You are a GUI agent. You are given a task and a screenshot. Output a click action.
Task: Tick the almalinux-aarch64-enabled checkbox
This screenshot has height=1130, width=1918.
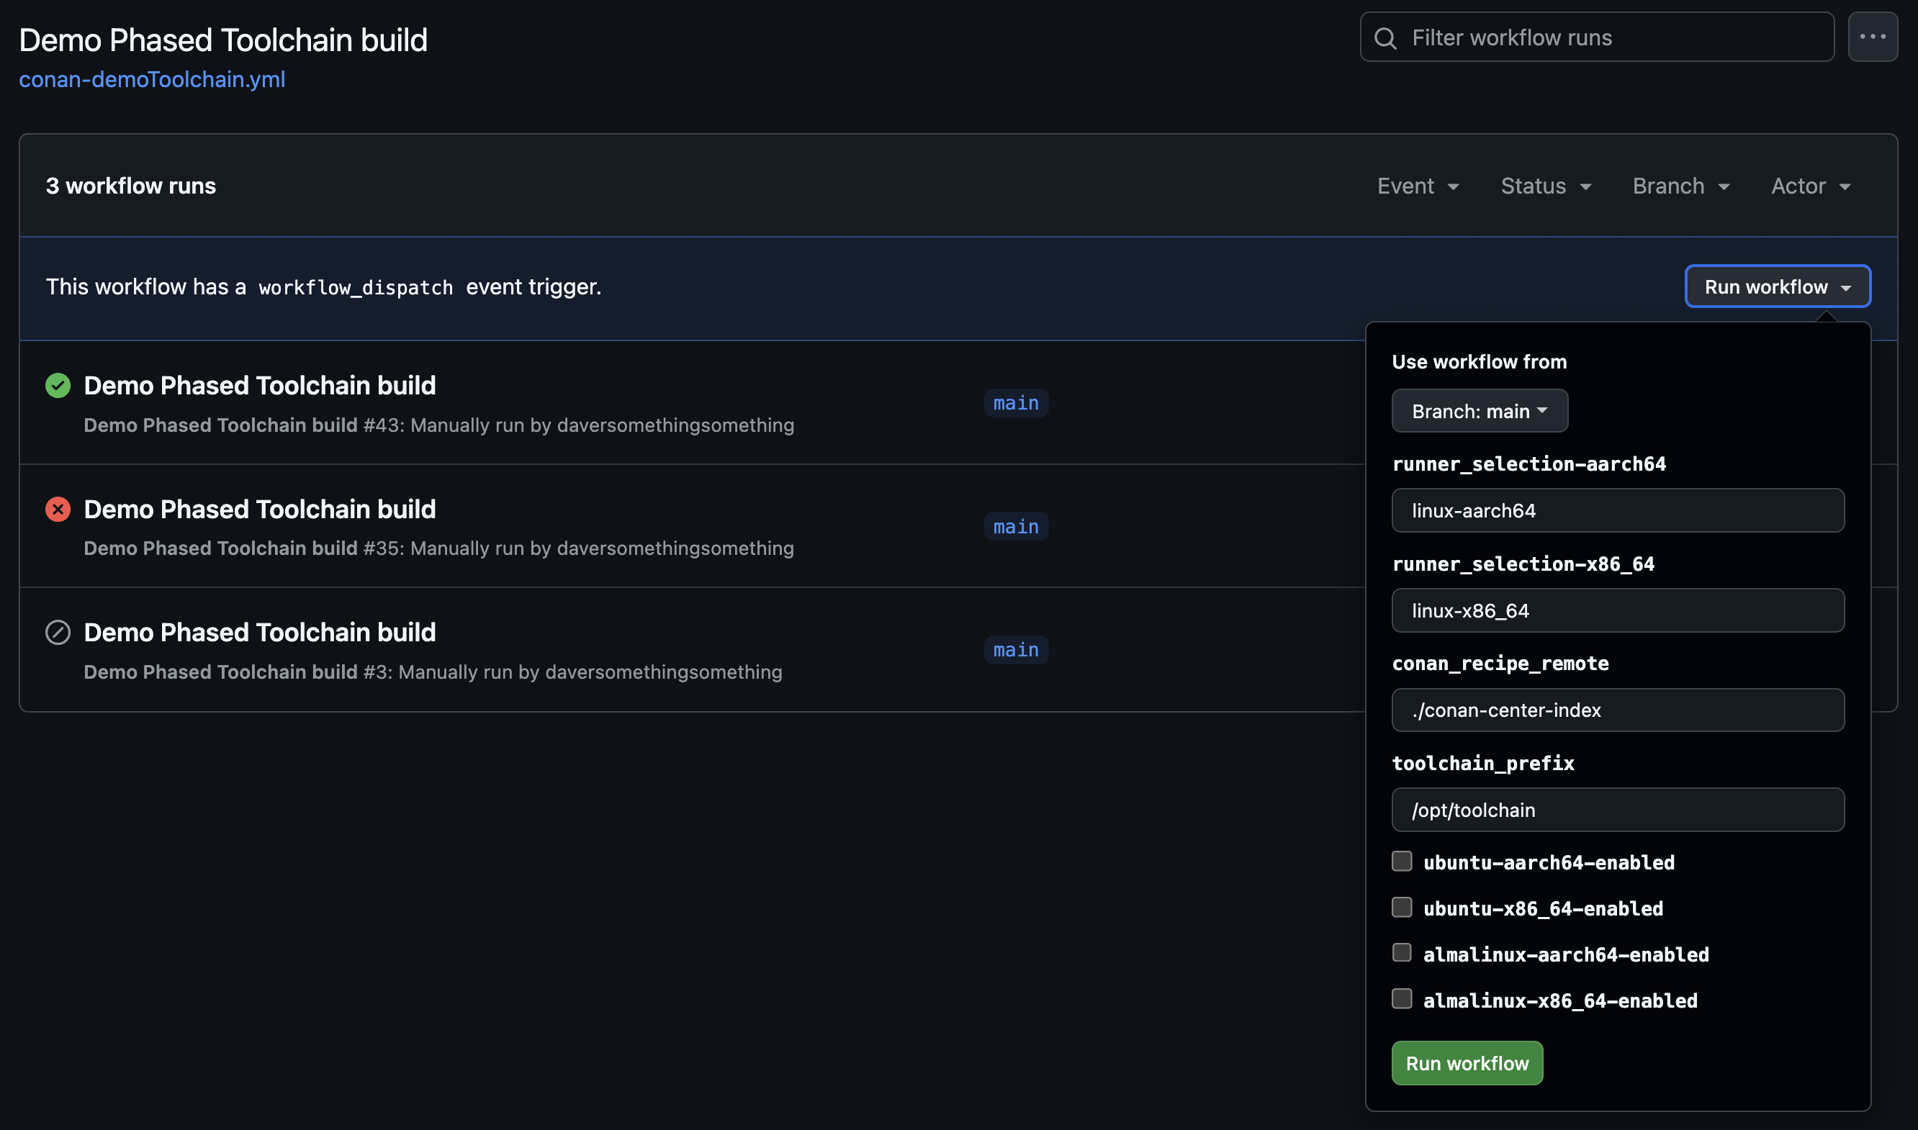pyautogui.click(x=1402, y=952)
